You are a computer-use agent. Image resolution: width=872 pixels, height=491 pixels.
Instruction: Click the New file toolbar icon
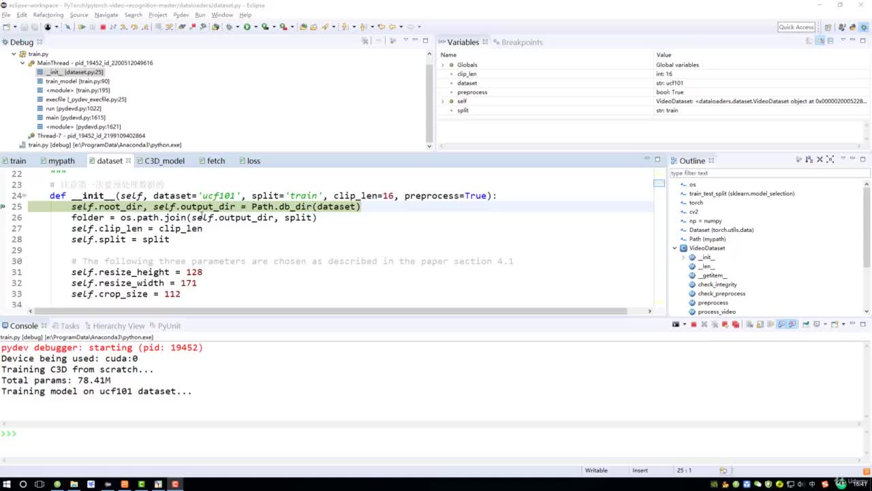6,27
